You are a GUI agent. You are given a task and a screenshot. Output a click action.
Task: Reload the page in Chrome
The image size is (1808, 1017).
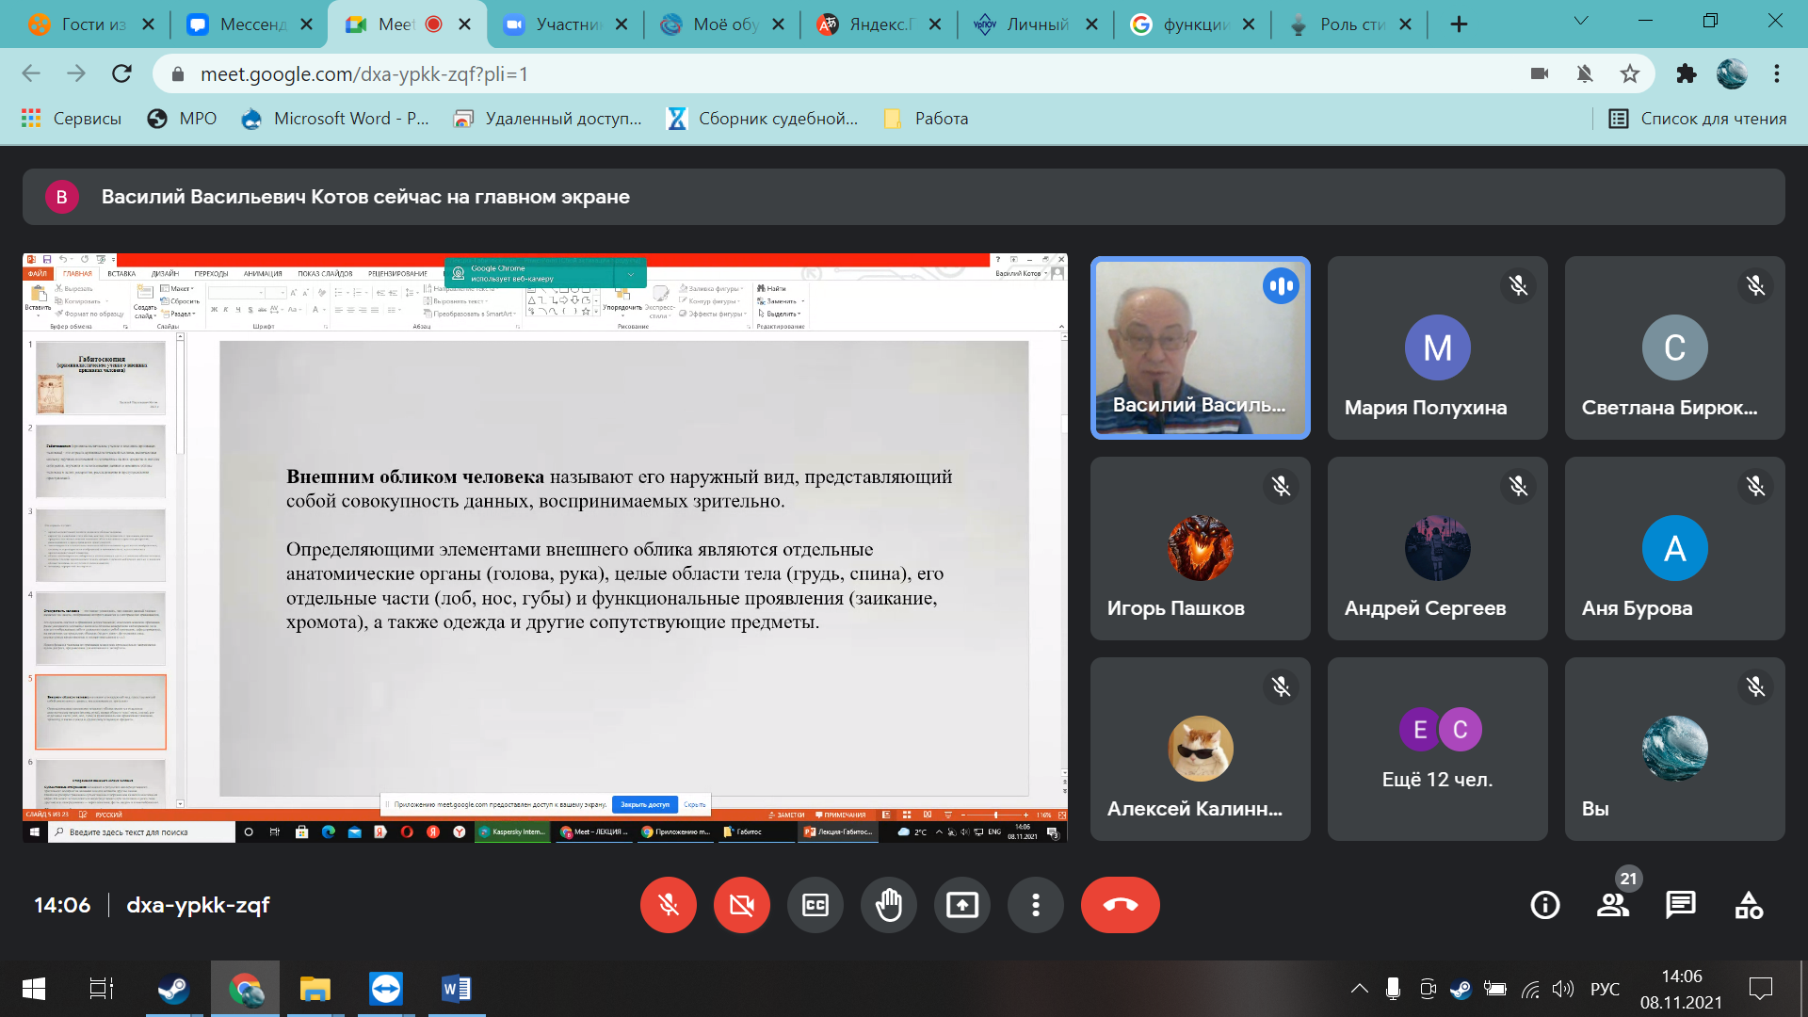coord(121,73)
